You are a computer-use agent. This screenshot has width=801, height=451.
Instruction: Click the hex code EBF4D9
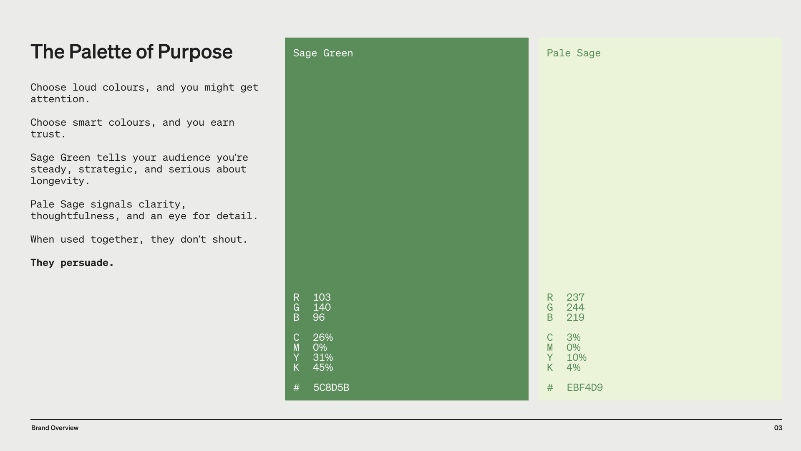584,388
